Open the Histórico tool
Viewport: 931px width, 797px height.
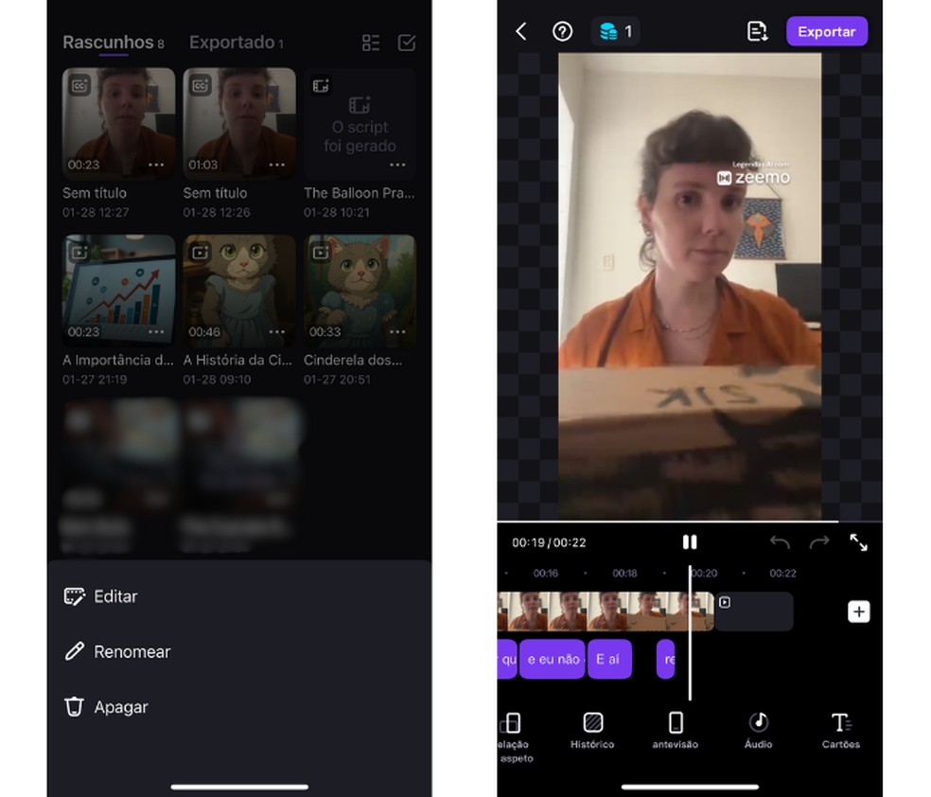(x=592, y=731)
